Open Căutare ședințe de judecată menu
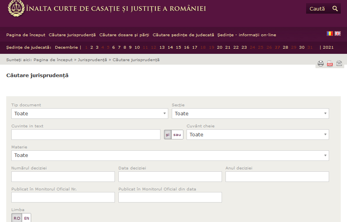The image size is (347, 222). click(x=183, y=35)
